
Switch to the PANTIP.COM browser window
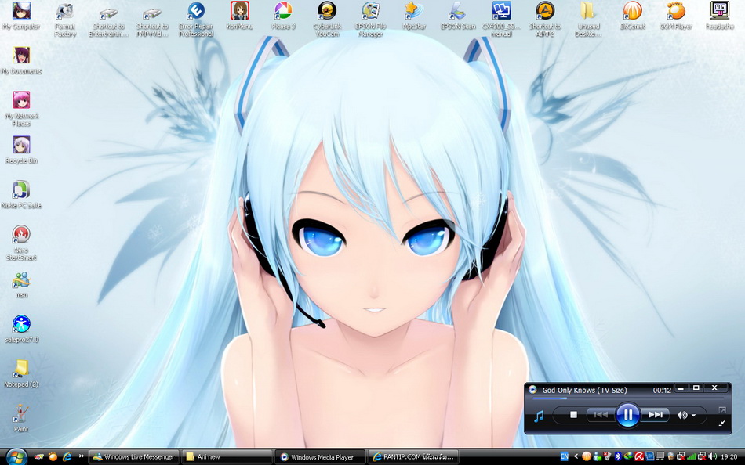[x=413, y=457]
